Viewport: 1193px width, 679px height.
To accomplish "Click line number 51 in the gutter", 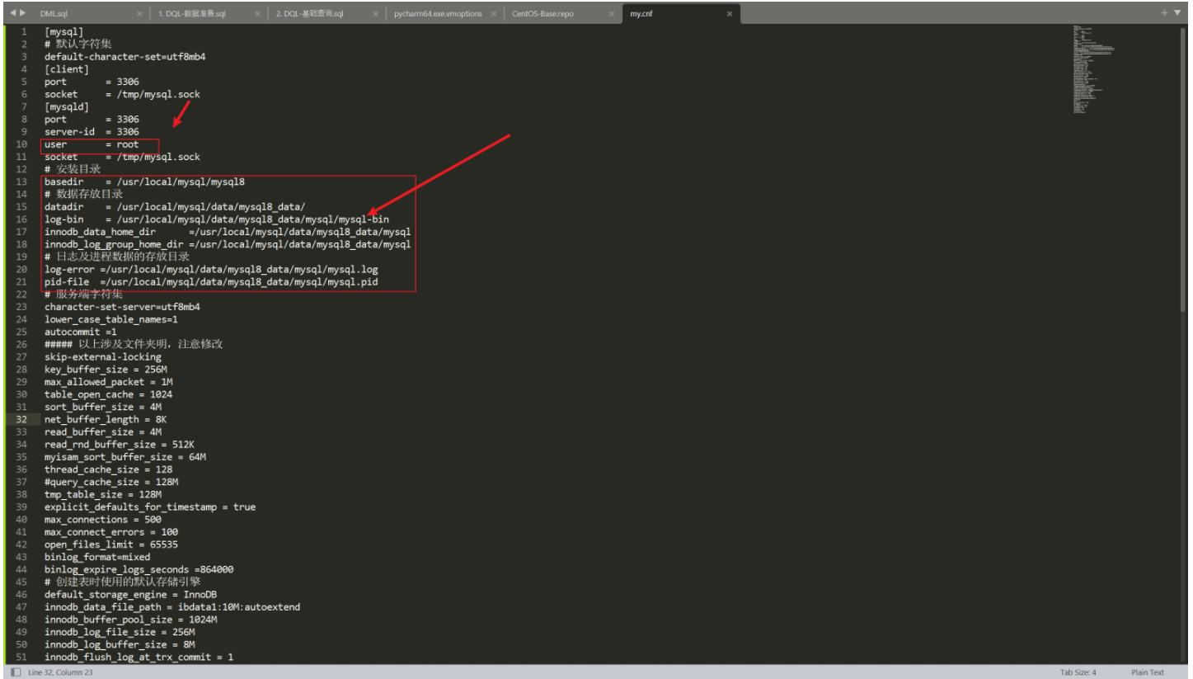I will click(x=22, y=657).
